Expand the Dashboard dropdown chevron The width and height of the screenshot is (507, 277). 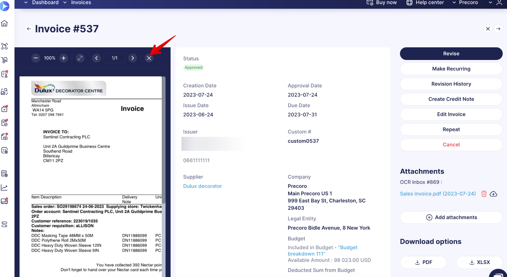pos(26,2)
